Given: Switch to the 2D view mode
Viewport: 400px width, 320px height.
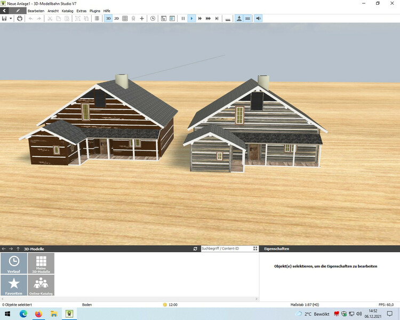Looking at the screenshot, I should coord(117,18).
